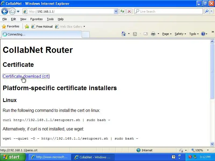Click the Protected Mode status icon
The width and height of the screenshot is (215, 161).
[x=181, y=150]
